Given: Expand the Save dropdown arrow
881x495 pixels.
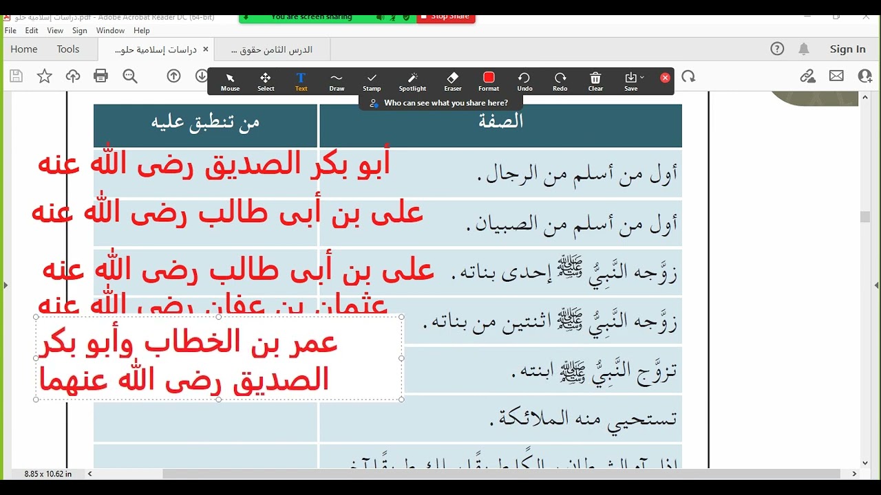Looking at the screenshot, I should tap(642, 77).
